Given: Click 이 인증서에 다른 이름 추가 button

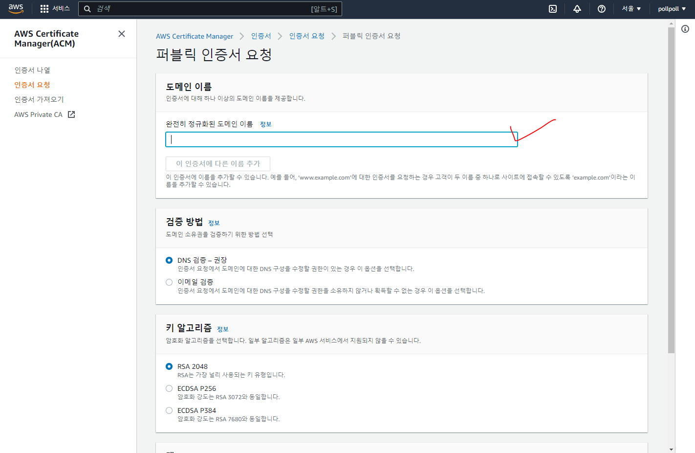Looking at the screenshot, I should 218,163.
